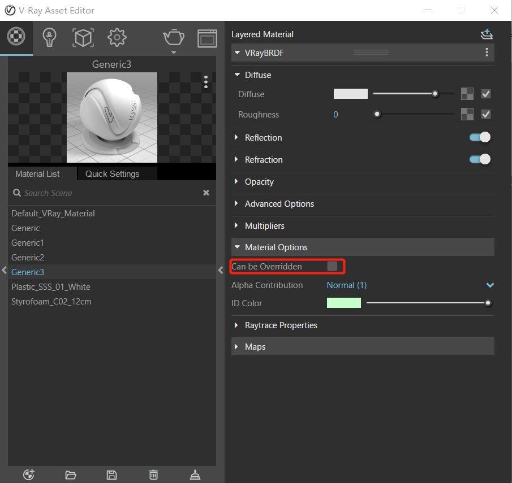Enable the Can be Overridden checkbox
Image resolution: width=512 pixels, height=483 pixels.
click(332, 266)
